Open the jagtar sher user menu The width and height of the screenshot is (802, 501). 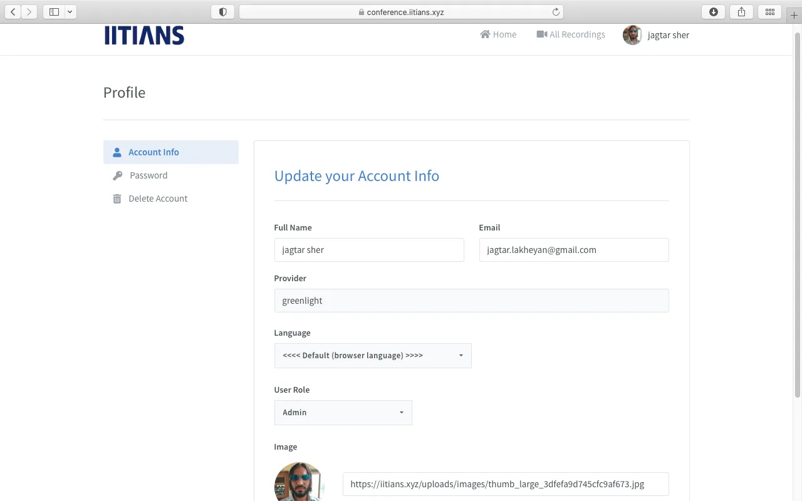click(656, 35)
